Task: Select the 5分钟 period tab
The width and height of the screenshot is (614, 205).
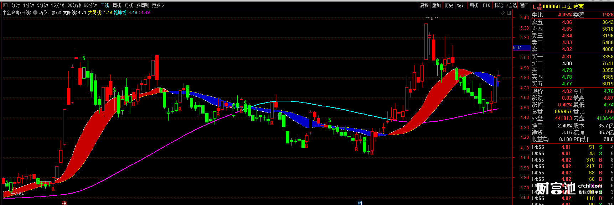Action: (x=42, y=5)
